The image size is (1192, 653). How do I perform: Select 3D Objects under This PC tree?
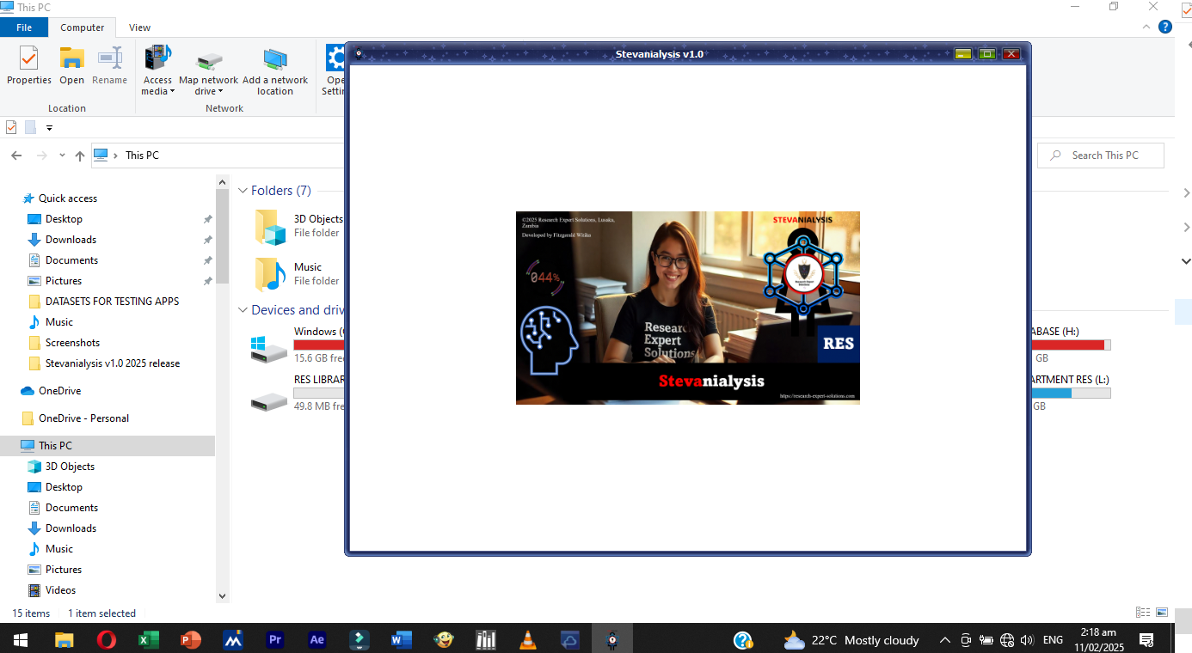pos(70,467)
